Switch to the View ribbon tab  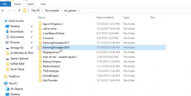[43, 4]
